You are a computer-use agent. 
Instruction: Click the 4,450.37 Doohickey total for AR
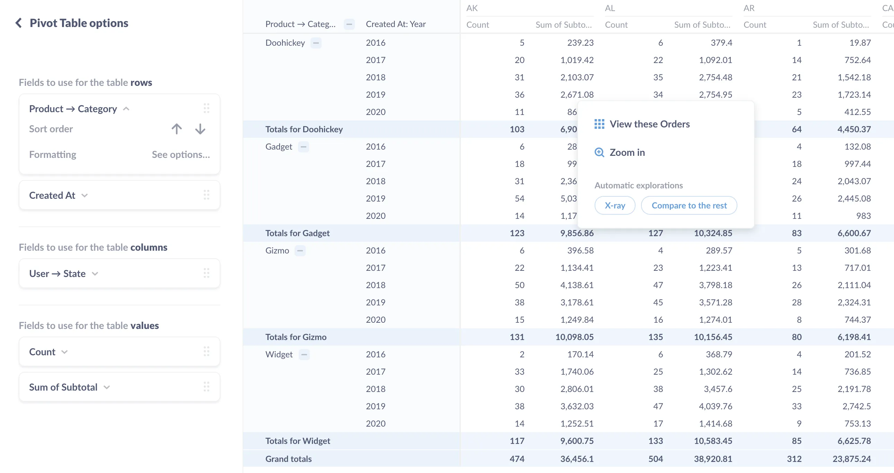(x=854, y=129)
